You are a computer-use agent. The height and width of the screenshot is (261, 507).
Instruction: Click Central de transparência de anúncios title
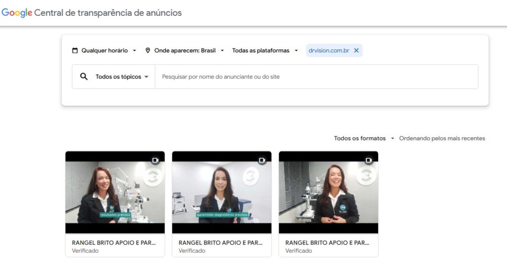point(108,13)
